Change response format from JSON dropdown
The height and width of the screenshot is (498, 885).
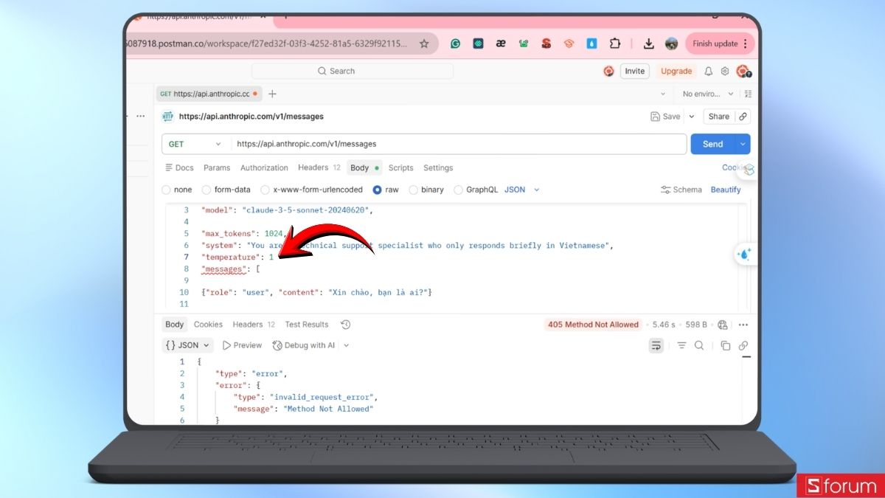[x=188, y=345]
